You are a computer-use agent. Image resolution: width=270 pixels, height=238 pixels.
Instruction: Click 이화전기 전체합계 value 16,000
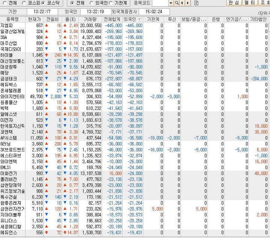pos(115,174)
